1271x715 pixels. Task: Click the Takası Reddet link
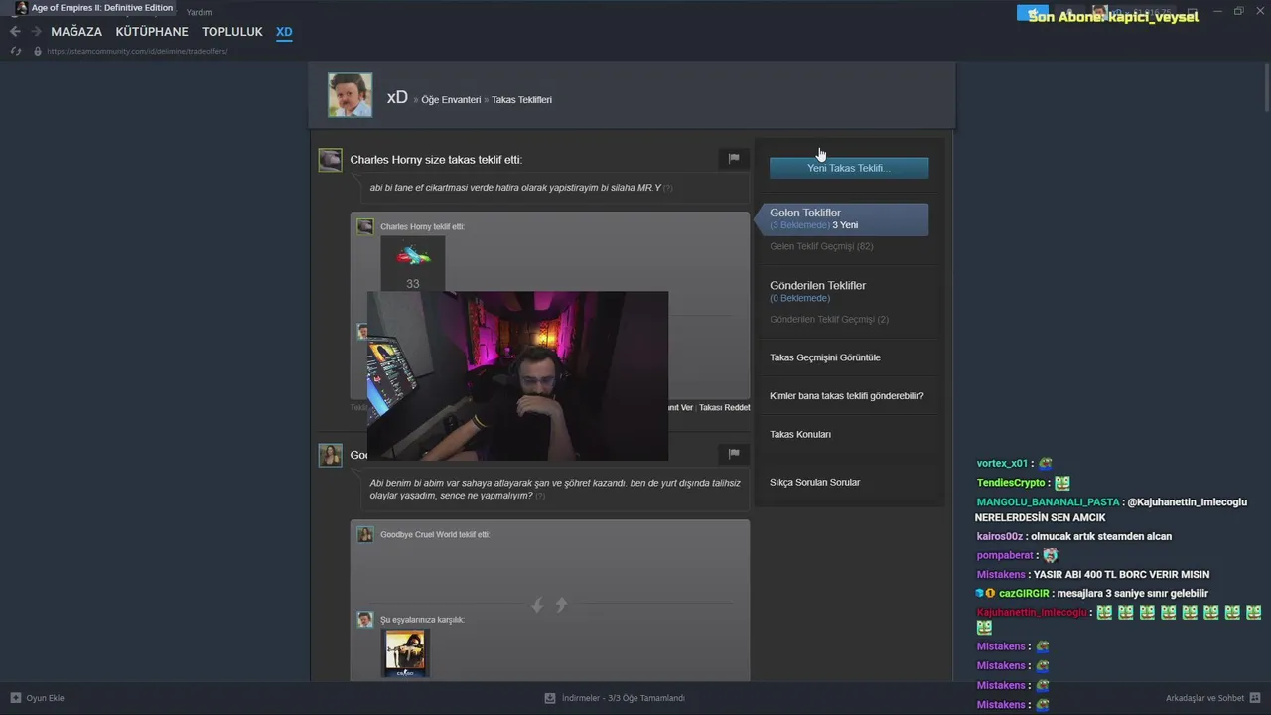(725, 408)
